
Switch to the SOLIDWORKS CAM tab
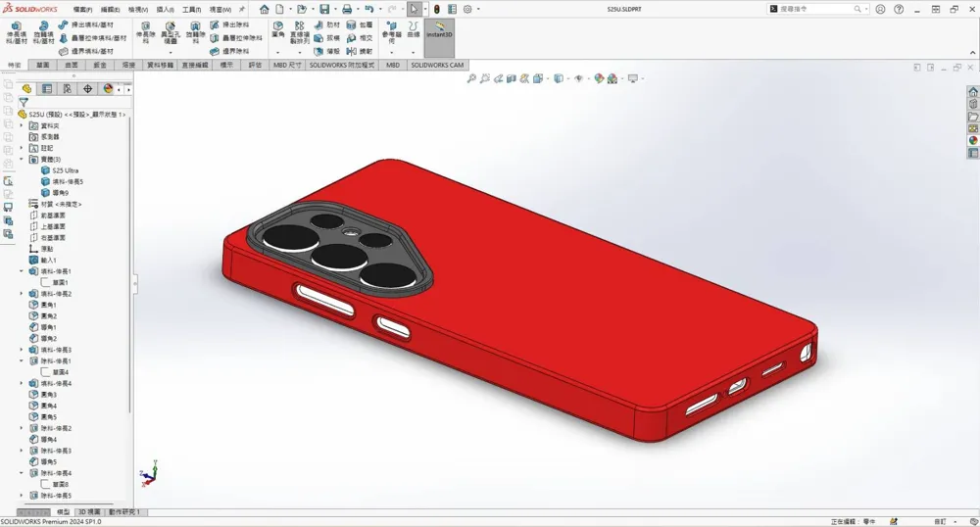[437, 65]
